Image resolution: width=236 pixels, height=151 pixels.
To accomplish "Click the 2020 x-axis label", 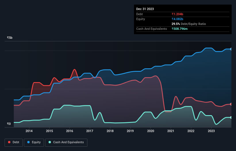I will pos(151,131).
